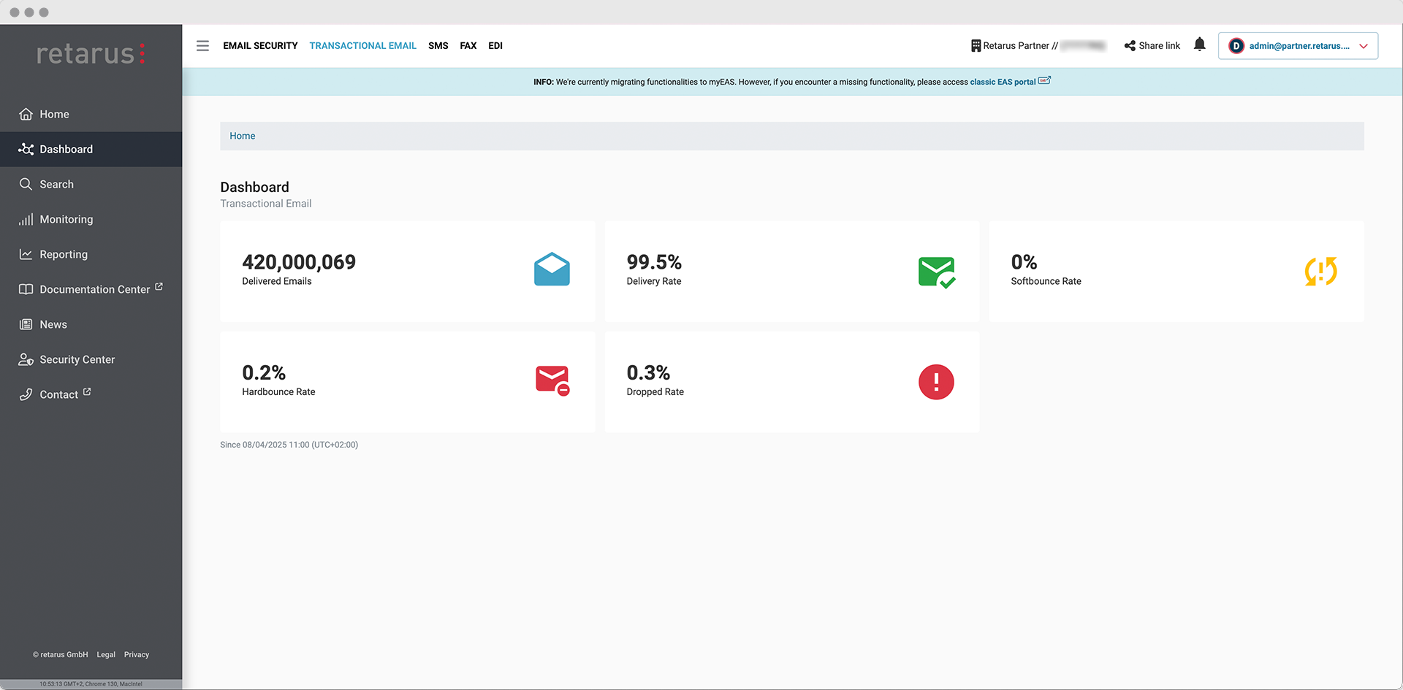Open Contact in sidebar
1403x690 pixels.
point(91,394)
